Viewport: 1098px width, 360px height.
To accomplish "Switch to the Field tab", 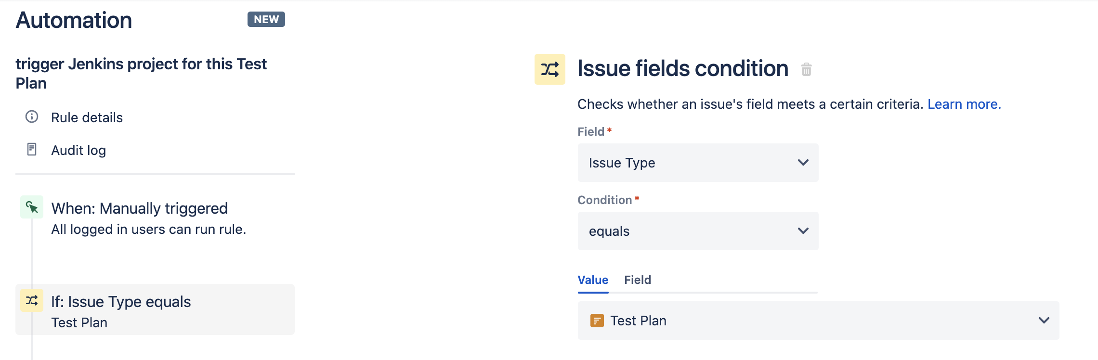I will coord(638,280).
